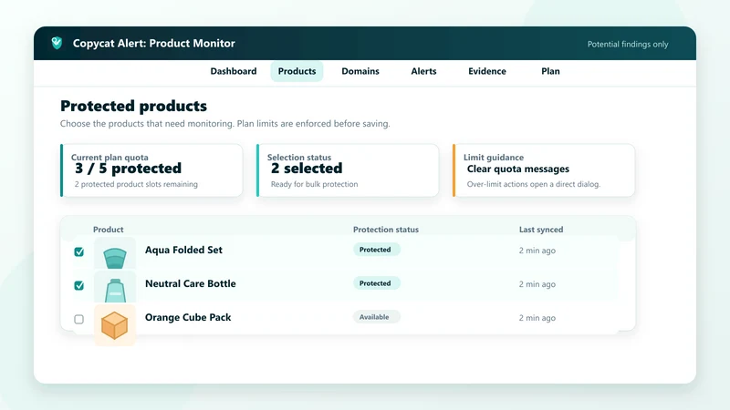Click the Copycat Alert: Product Monitor title
Image resolution: width=730 pixels, height=410 pixels.
tap(153, 43)
